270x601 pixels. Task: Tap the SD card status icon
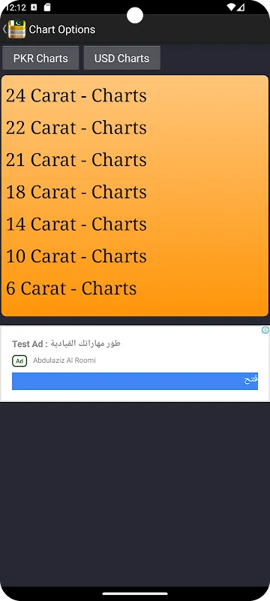47,7
